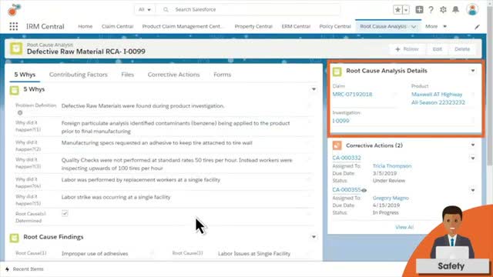Viewport: 493px width, 277px height.
Task: Click the Edit button
Action: pyautogui.click(x=437, y=49)
